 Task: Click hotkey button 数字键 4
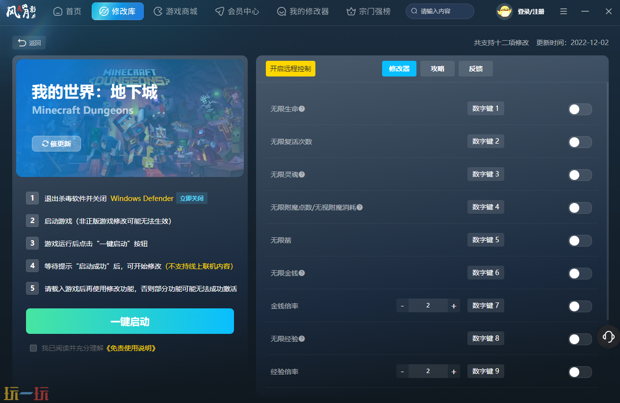486,207
